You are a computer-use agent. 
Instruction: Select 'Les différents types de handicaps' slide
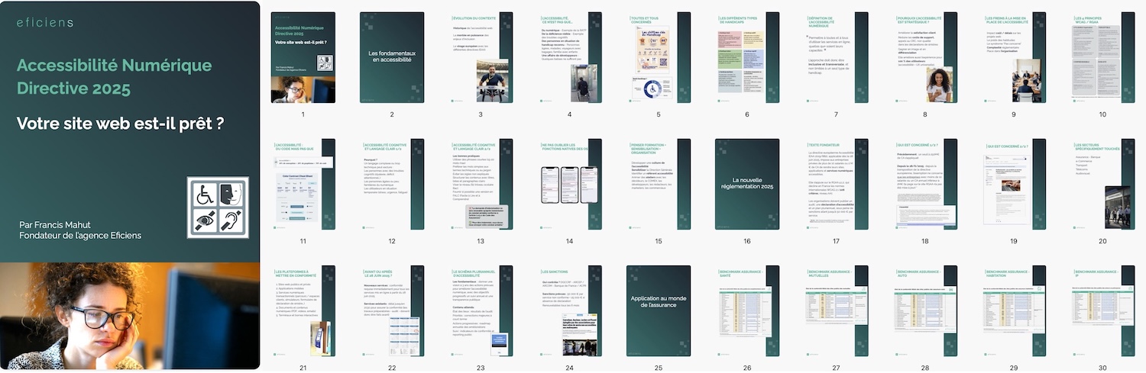pos(746,58)
